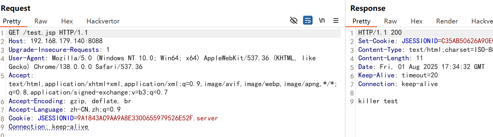Toggle the \n non-printable characters icon
Image resolution: width=493 pixels, height=137 pixels.
(x=322, y=20)
